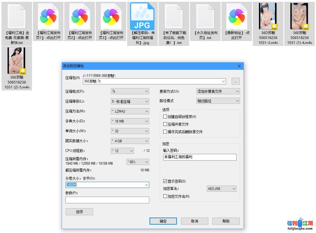Select the 来了就能下载的论坛 text file icon
The width and height of the screenshot is (316, 233).
(174, 17)
